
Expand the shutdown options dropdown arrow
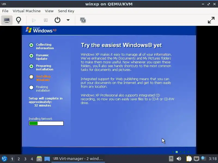click(68, 20)
